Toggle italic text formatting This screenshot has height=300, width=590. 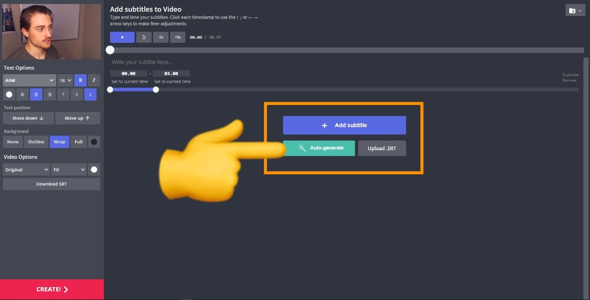pyautogui.click(x=94, y=80)
